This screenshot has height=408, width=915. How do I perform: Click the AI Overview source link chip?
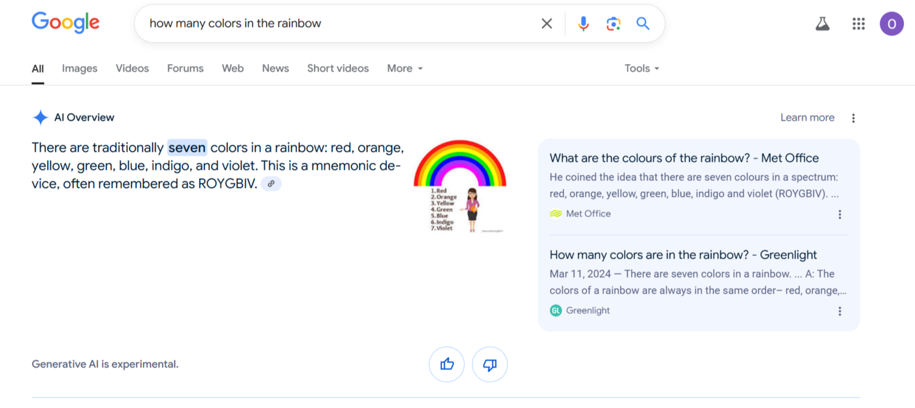coord(271,184)
